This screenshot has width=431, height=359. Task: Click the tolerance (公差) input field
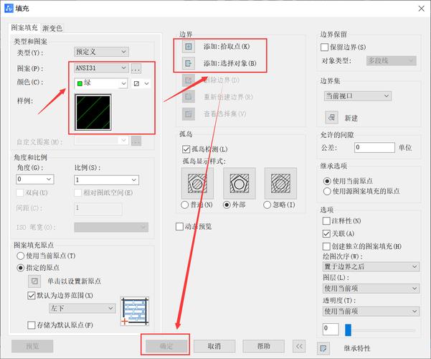pyautogui.click(x=374, y=148)
